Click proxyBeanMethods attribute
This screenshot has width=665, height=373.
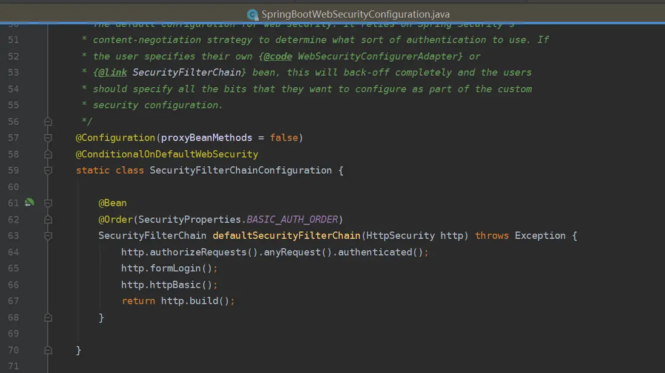tap(207, 138)
